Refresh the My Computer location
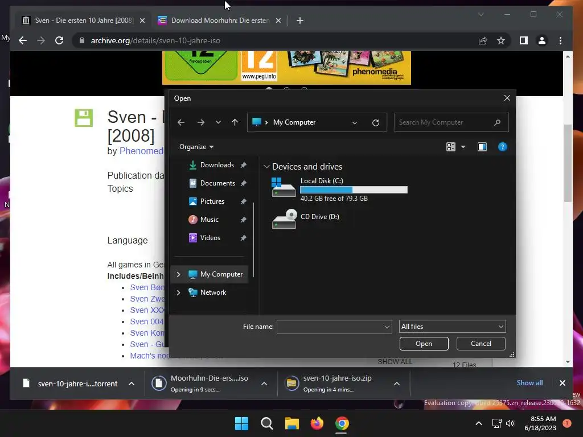 376,123
